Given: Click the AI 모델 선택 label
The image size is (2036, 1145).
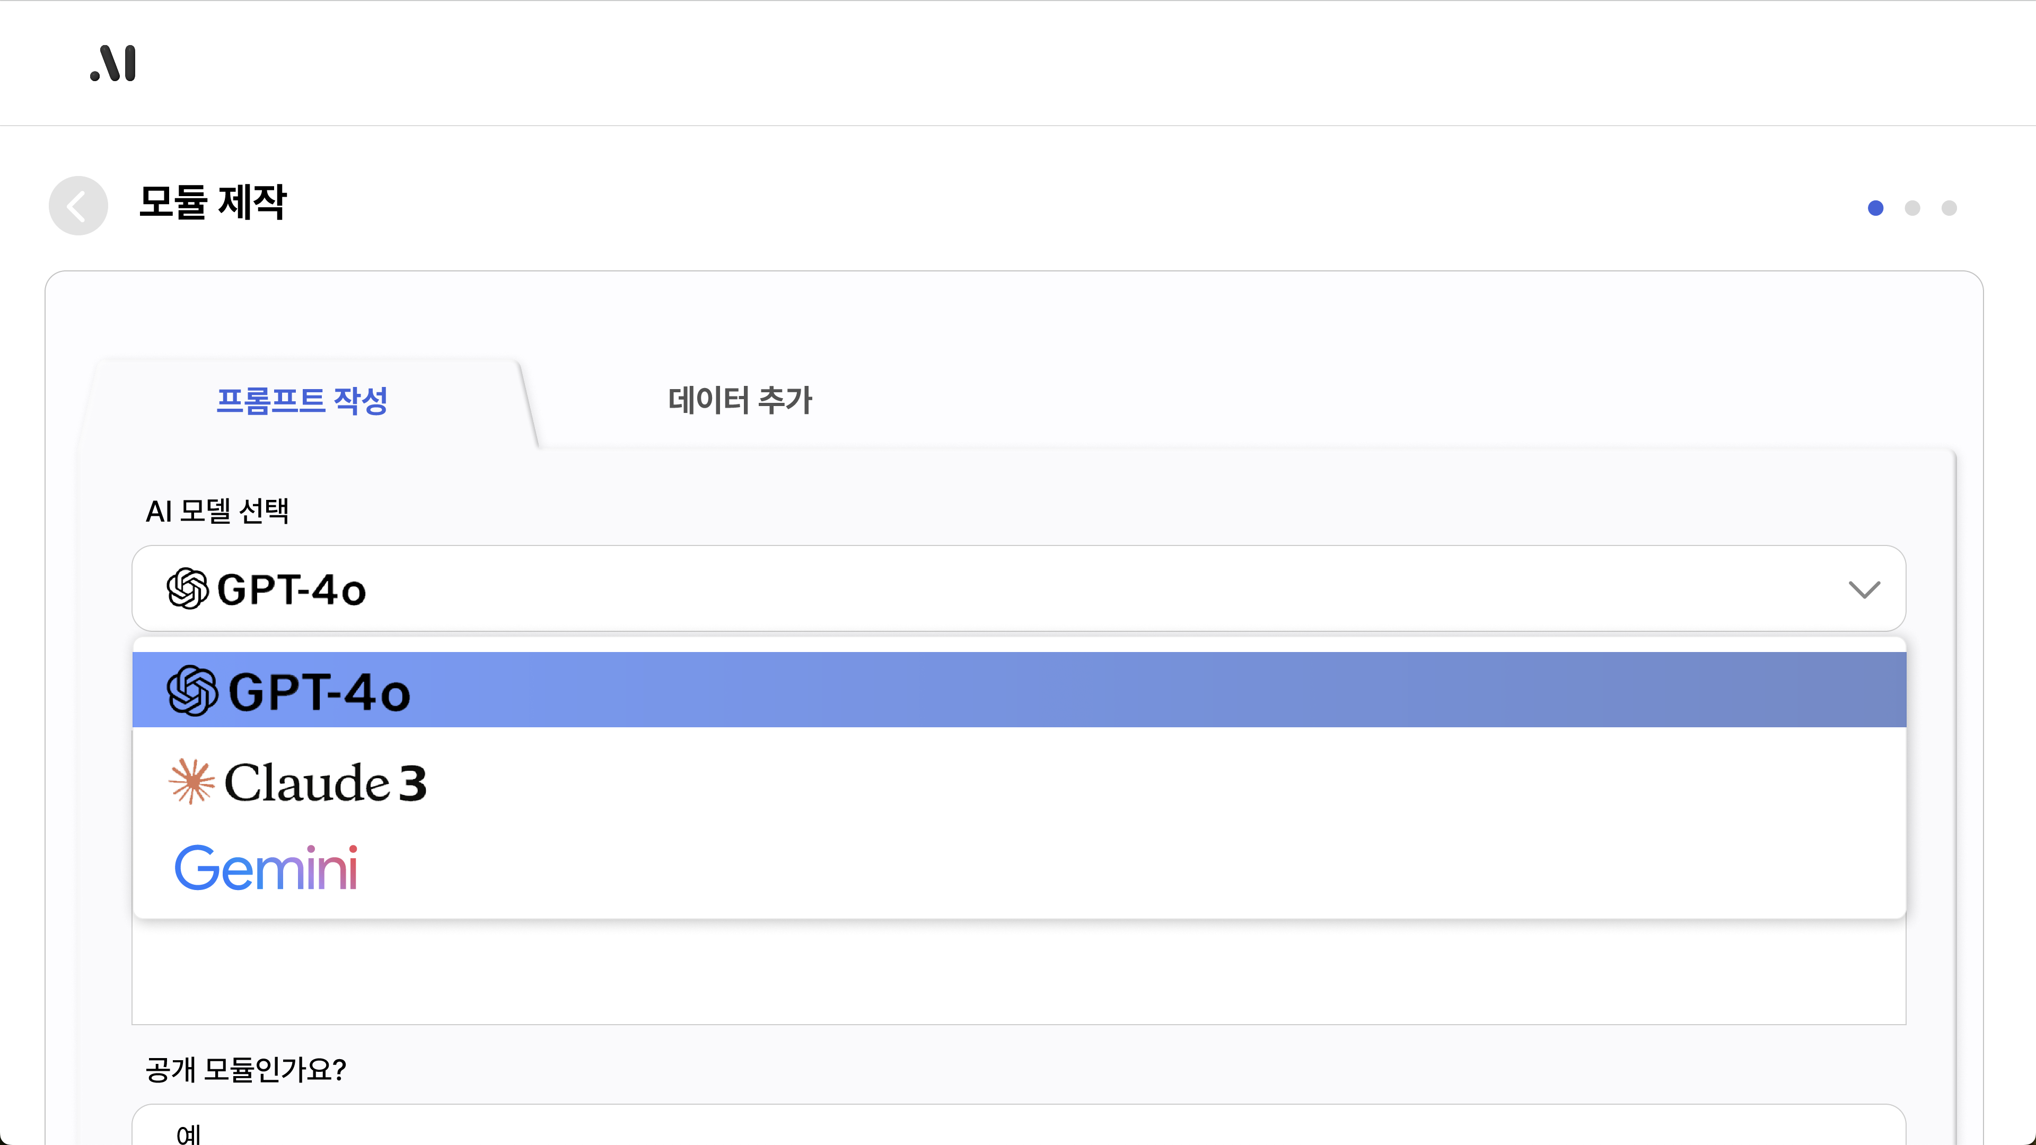Looking at the screenshot, I should 217,511.
